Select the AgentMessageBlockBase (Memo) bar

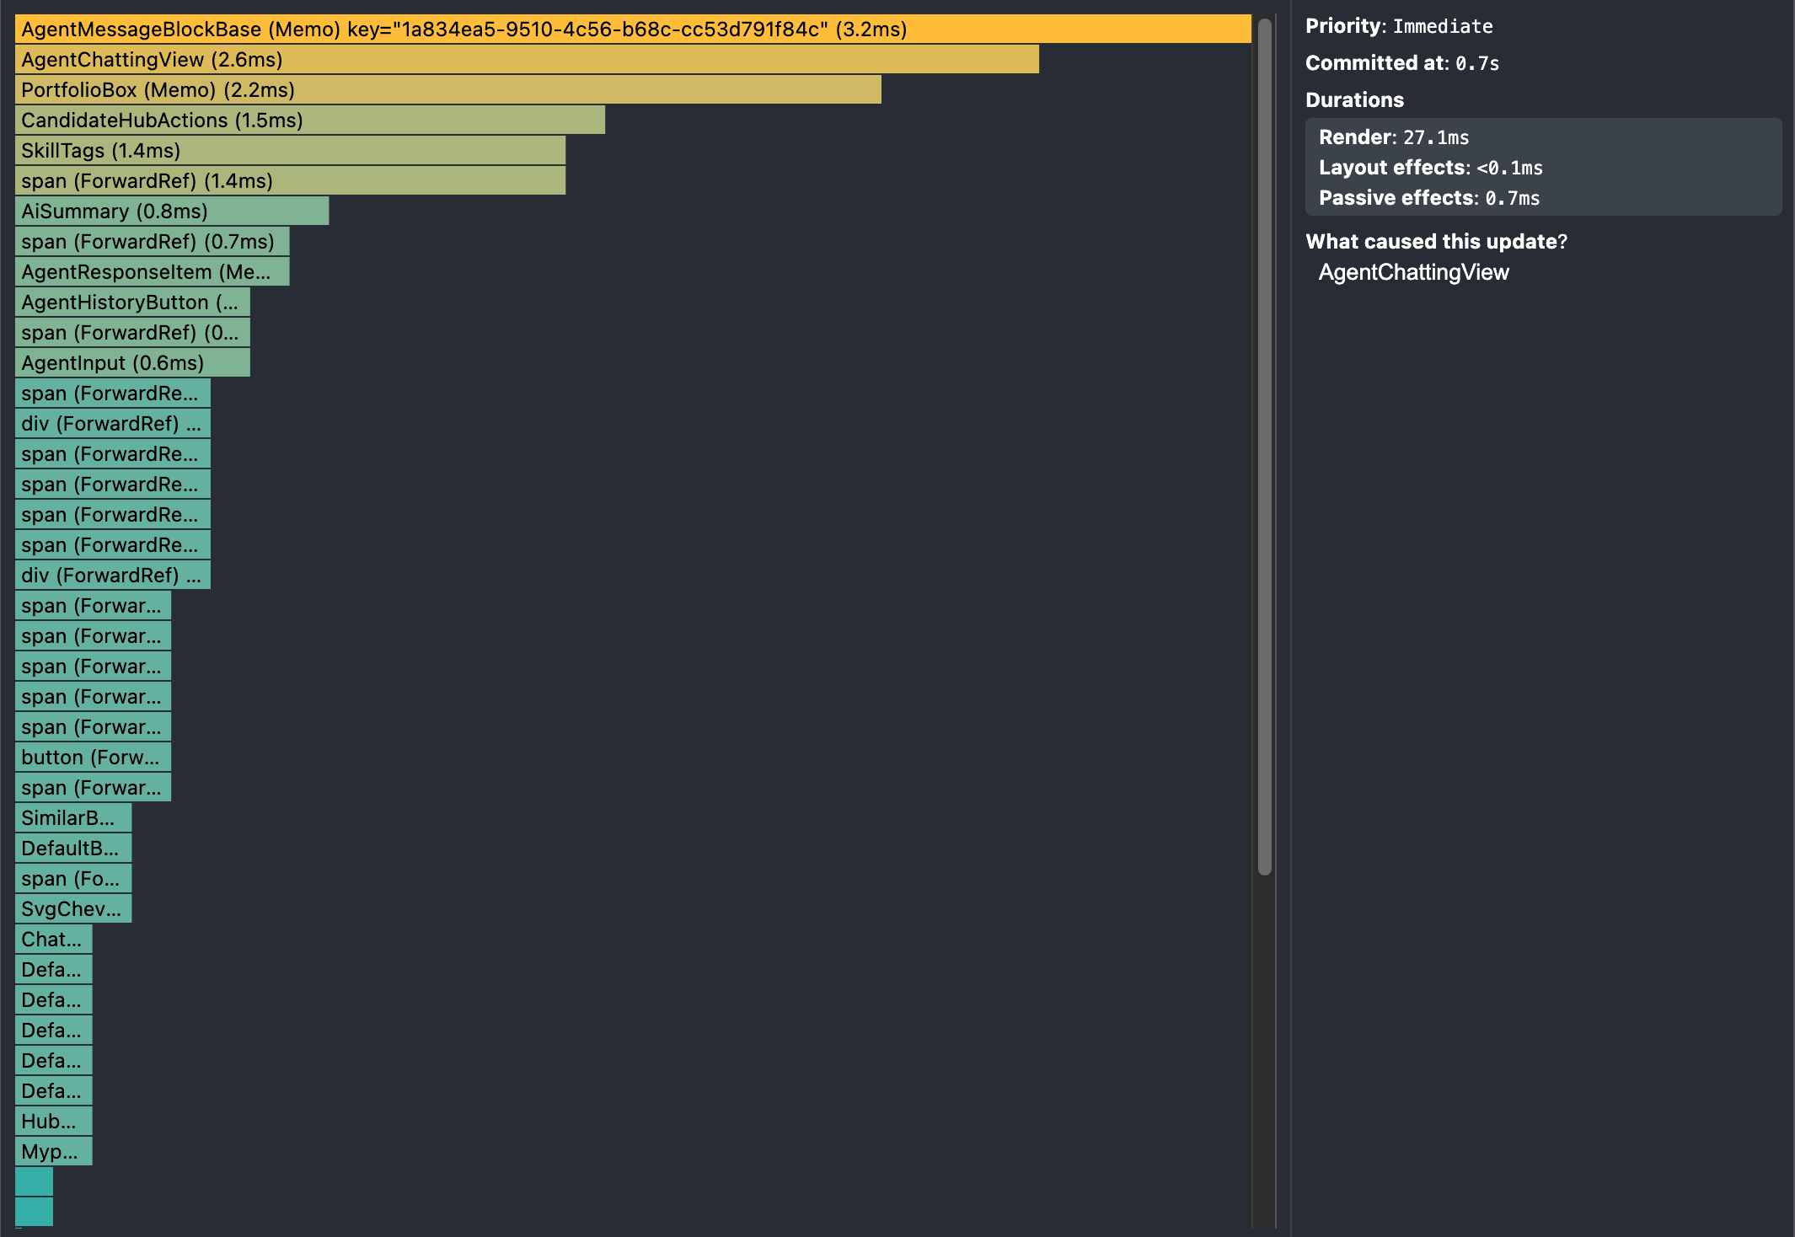tap(633, 29)
